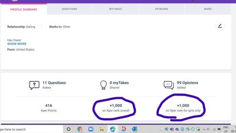This screenshot has width=236, height=133.
Task: Click the Opinions chat bubbles icon
Action: [169, 85]
